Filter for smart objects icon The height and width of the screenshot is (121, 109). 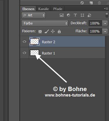[89, 15]
